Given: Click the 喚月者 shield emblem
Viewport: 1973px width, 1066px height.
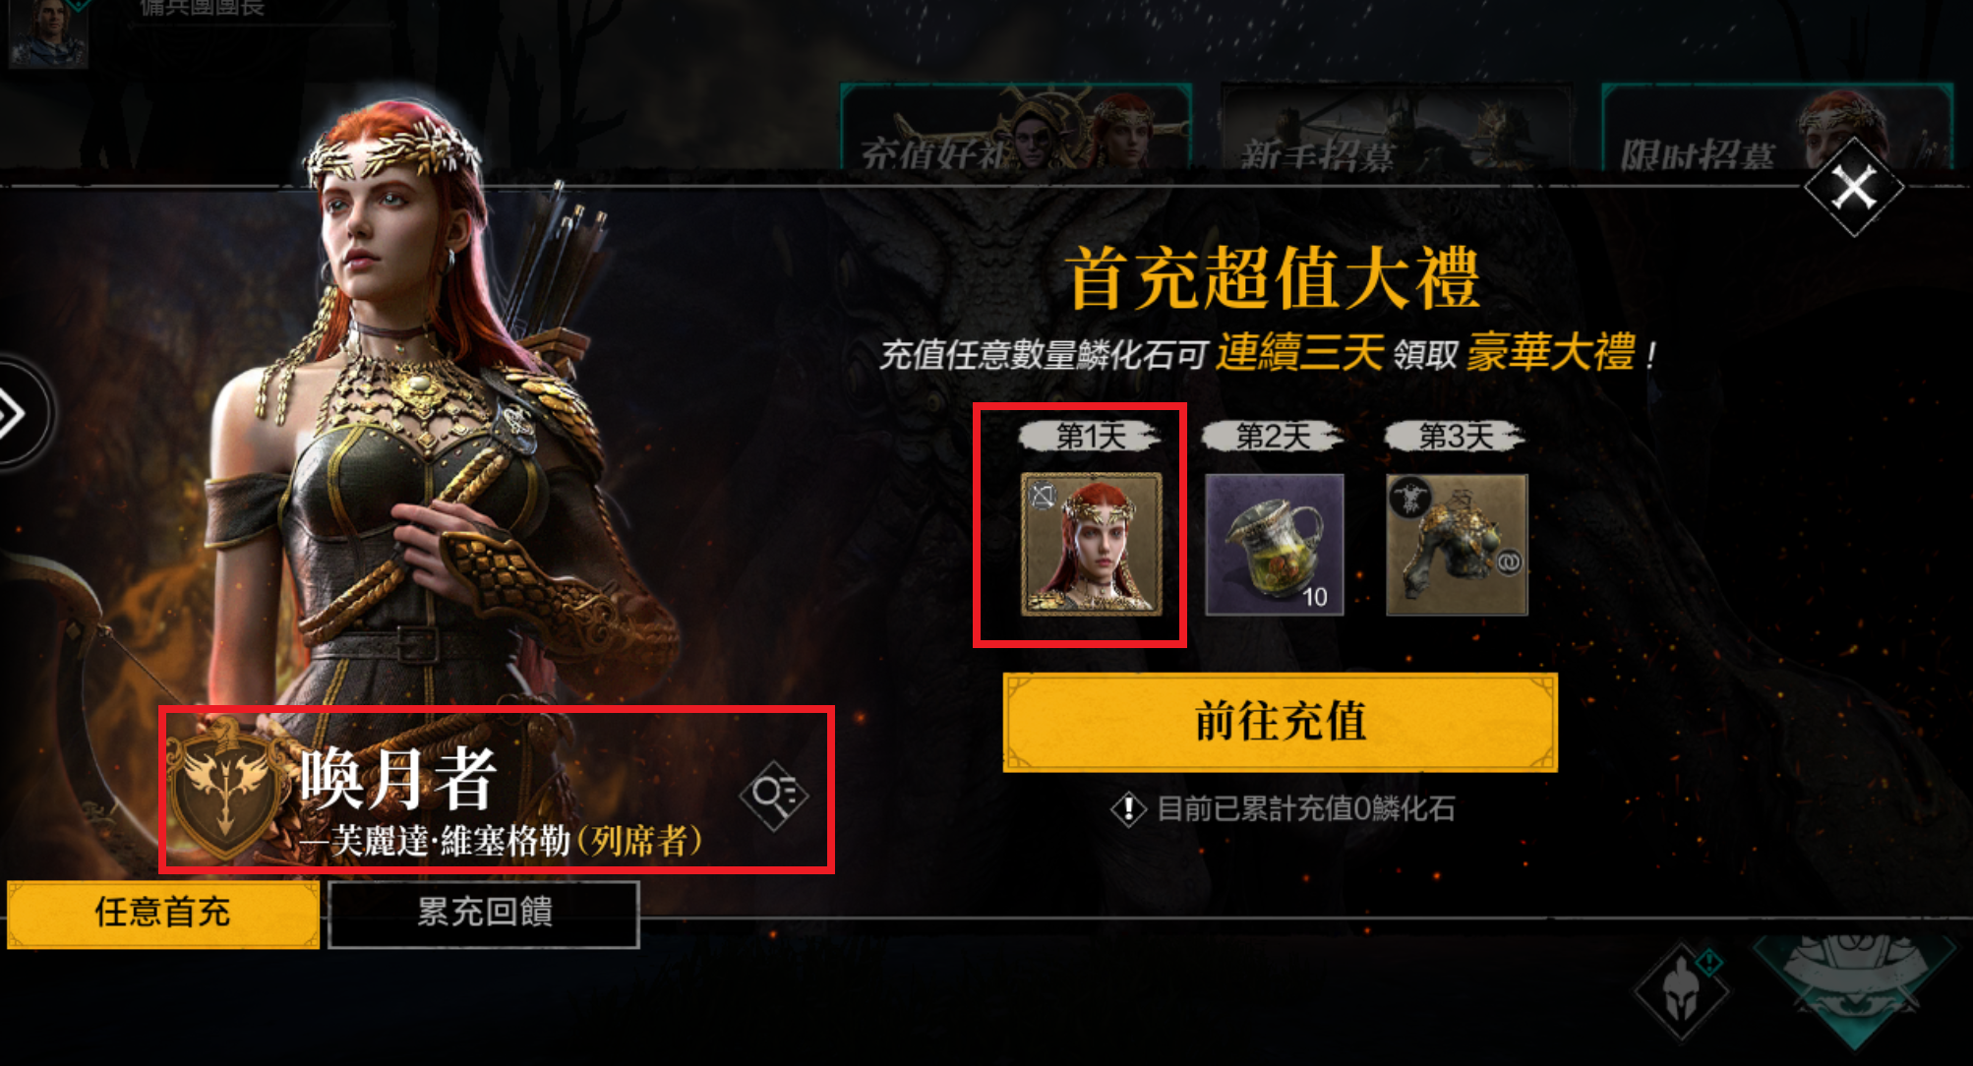Looking at the screenshot, I should tap(228, 790).
